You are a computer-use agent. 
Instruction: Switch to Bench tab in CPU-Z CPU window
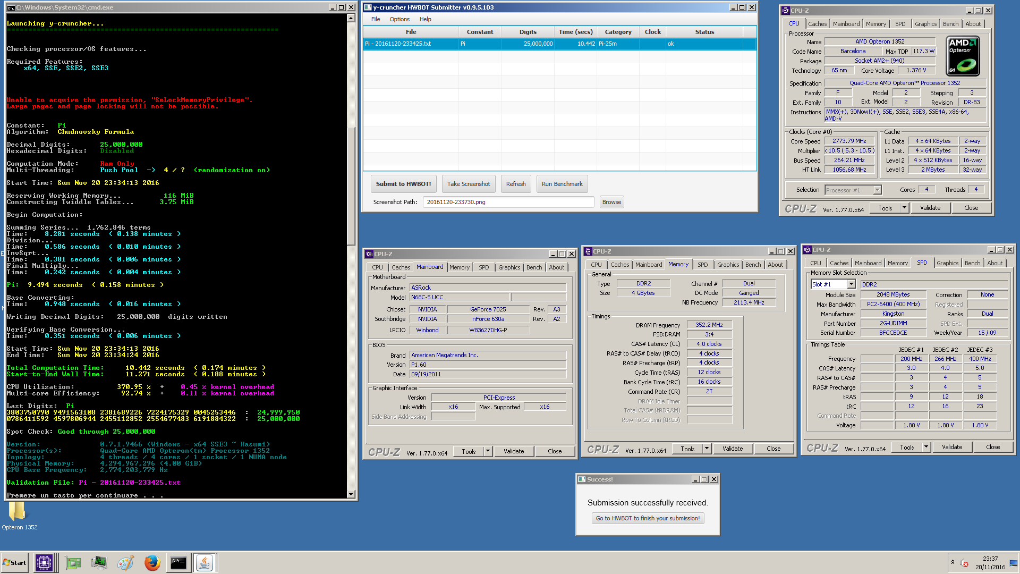pyautogui.click(x=950, y=24)
